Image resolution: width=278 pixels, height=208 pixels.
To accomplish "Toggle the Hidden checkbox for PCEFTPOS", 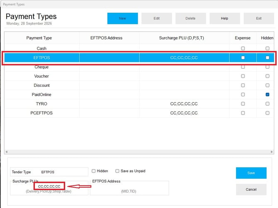I will pyautogui.click(x=267, y=113).
